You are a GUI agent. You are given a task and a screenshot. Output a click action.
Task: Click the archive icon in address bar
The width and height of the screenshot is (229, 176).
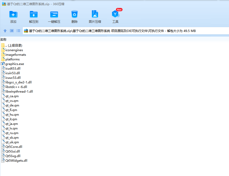[x=26, y=31]
